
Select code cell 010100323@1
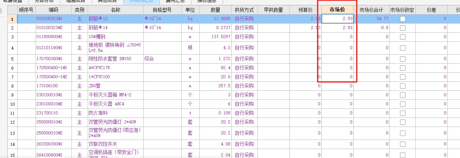coord(54,19)
